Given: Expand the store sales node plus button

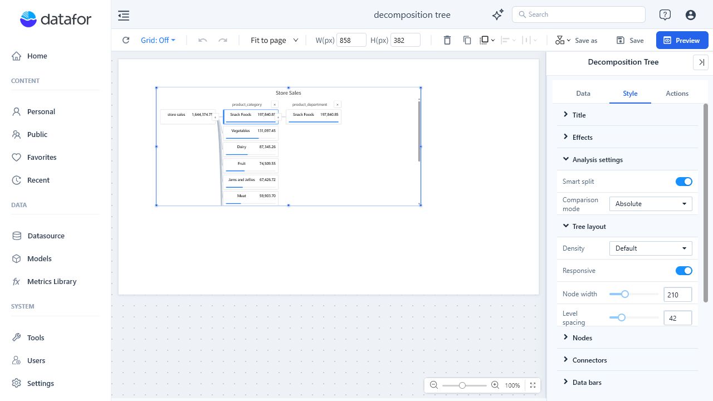Looking at the screenshot, I should pos(216,118).
